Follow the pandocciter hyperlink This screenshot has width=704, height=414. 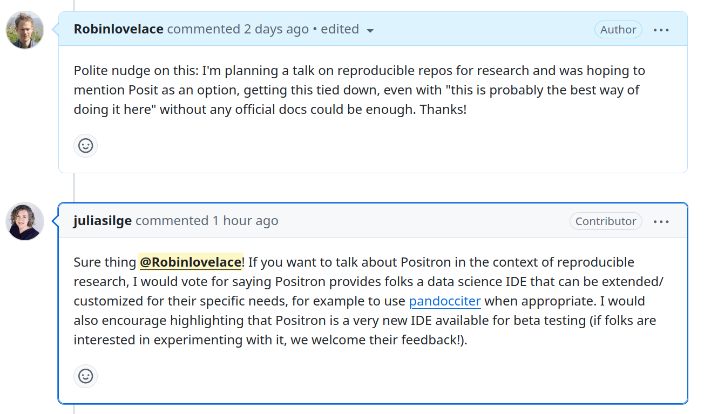(445, 301)
